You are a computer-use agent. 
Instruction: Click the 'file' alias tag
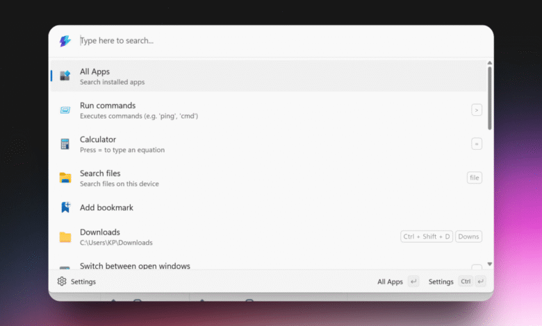click(x=475, y=178)
